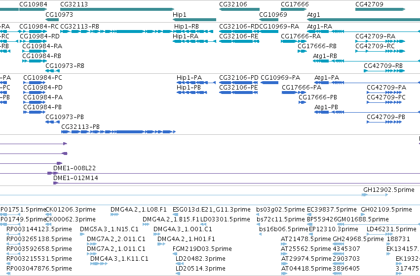Select the CG42709 gene label
420x276 pixels.
coord(369,4)
